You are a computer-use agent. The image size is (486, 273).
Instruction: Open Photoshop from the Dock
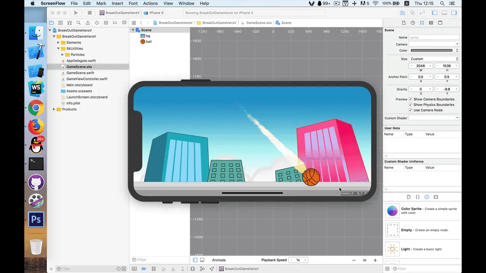pos(36,220)
